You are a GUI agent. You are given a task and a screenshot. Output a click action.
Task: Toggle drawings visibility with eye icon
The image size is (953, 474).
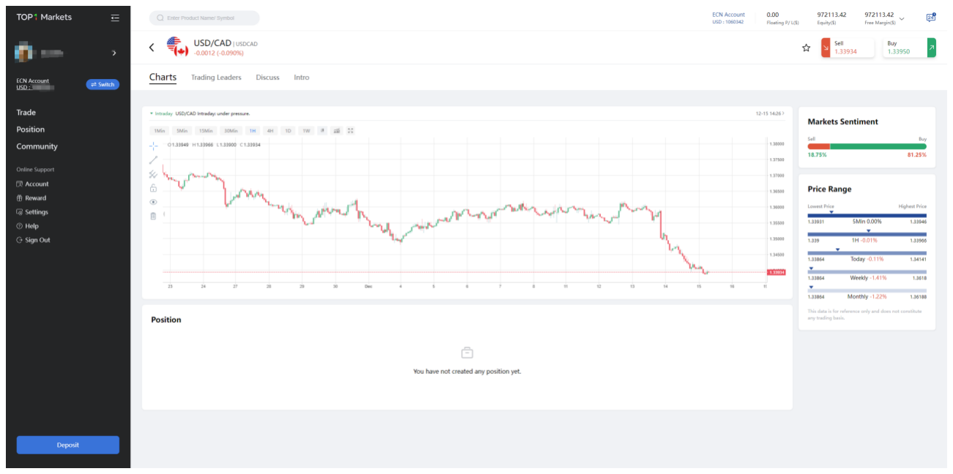(153, 202)
